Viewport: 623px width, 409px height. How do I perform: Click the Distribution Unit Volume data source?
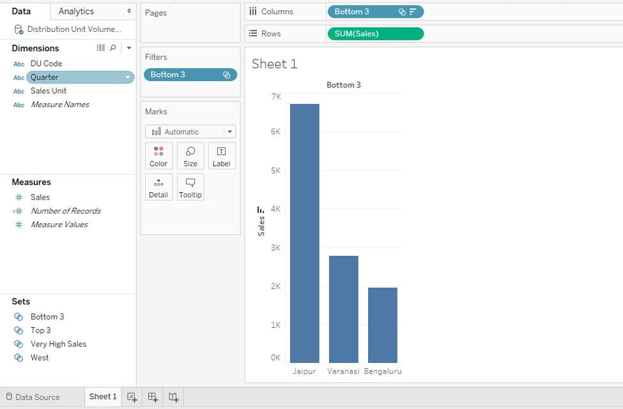(70, 29)
